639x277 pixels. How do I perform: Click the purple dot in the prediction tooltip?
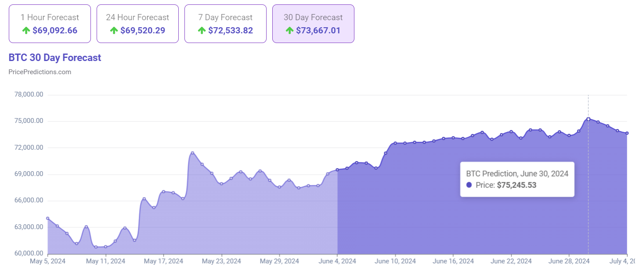pos(469,185)
